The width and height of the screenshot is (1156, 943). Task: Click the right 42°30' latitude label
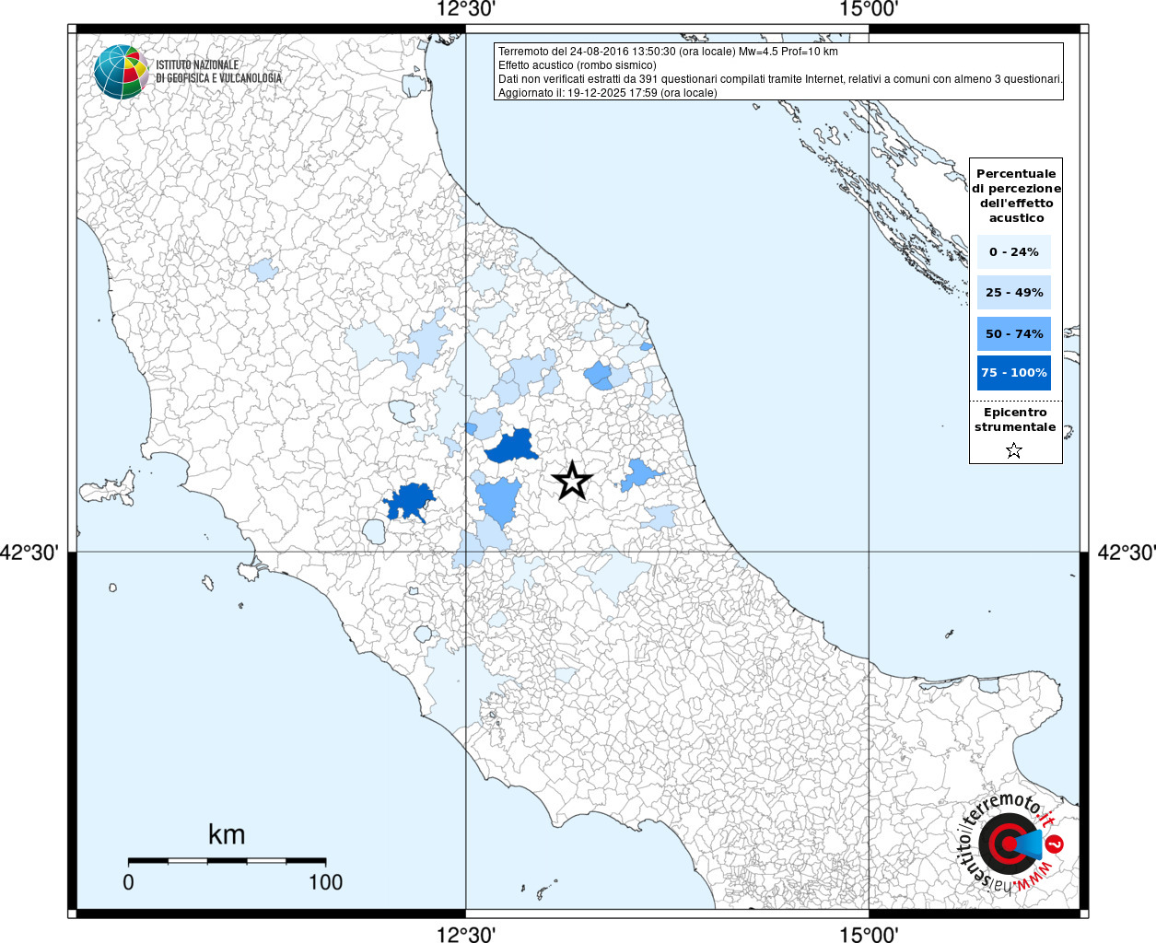1126,553
